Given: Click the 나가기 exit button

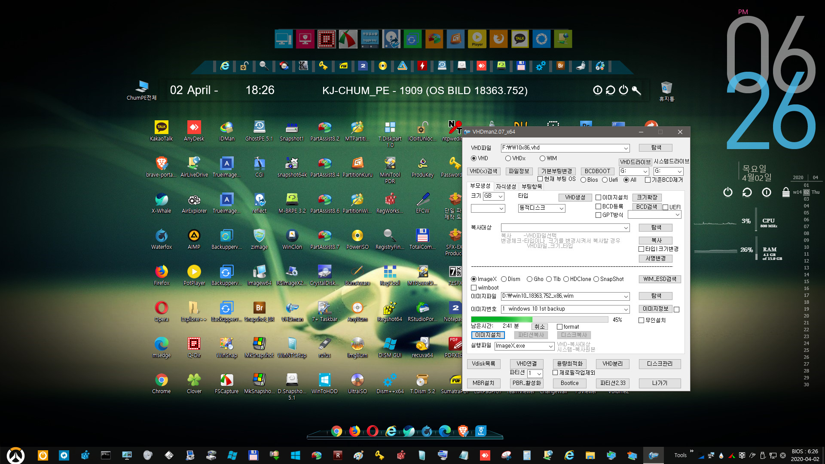Looking at the screenshot, I should point(660,383).
